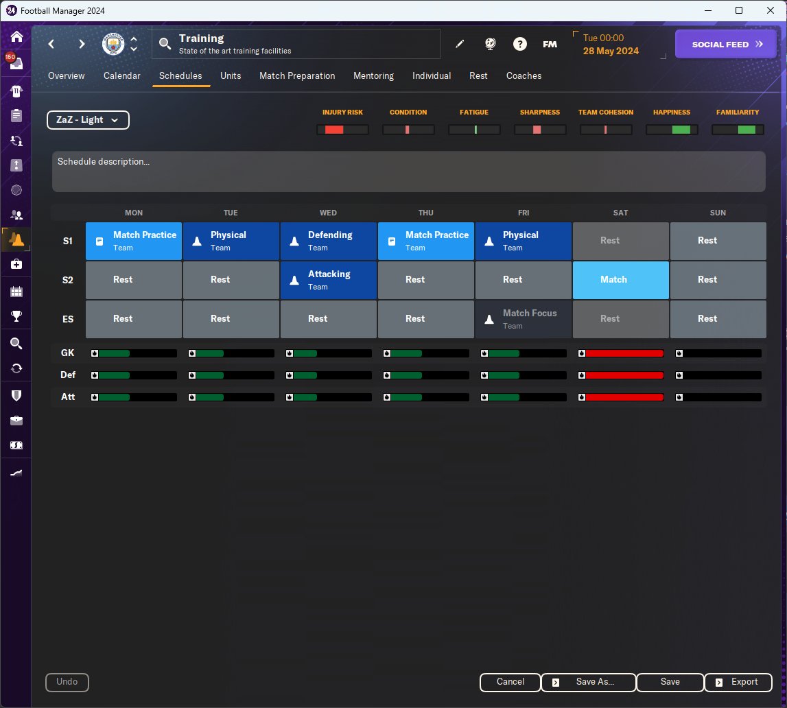
Task: Click the search magnifier in title bar
Action: coord(165,44)
